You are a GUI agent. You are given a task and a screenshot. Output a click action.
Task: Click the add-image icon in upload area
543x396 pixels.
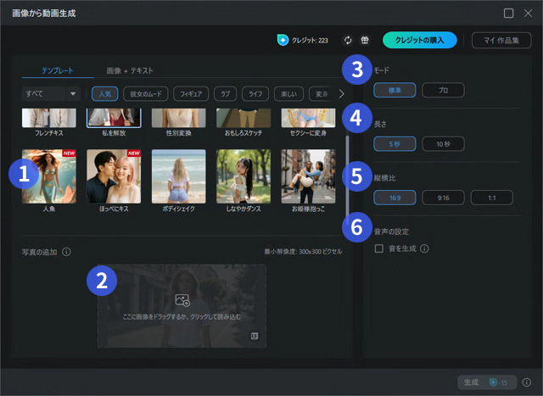pos(182,300)
